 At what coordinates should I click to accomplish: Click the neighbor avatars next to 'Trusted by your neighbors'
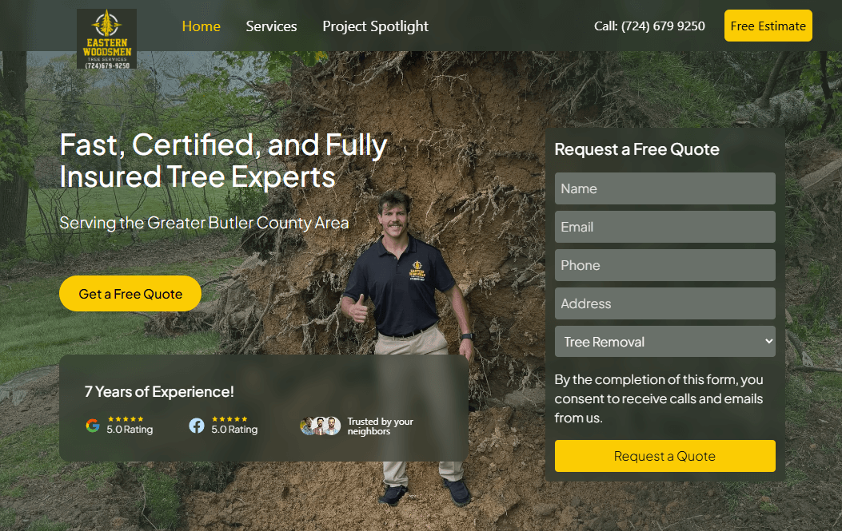[320, 426]
